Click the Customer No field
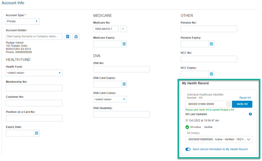262x161 pixels. (34, 103)
